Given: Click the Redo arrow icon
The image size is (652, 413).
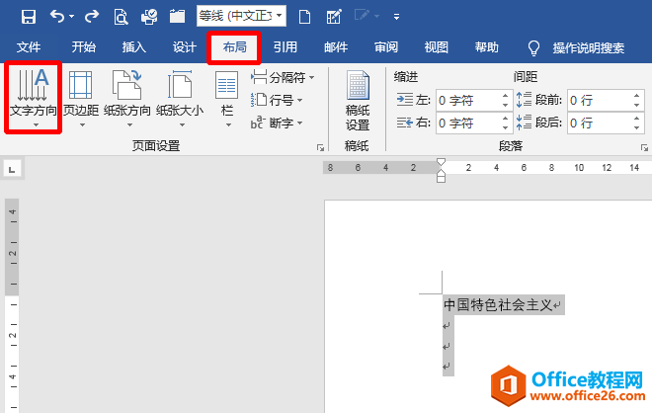Looking at the screenshot, I should [x=92, y=17].
